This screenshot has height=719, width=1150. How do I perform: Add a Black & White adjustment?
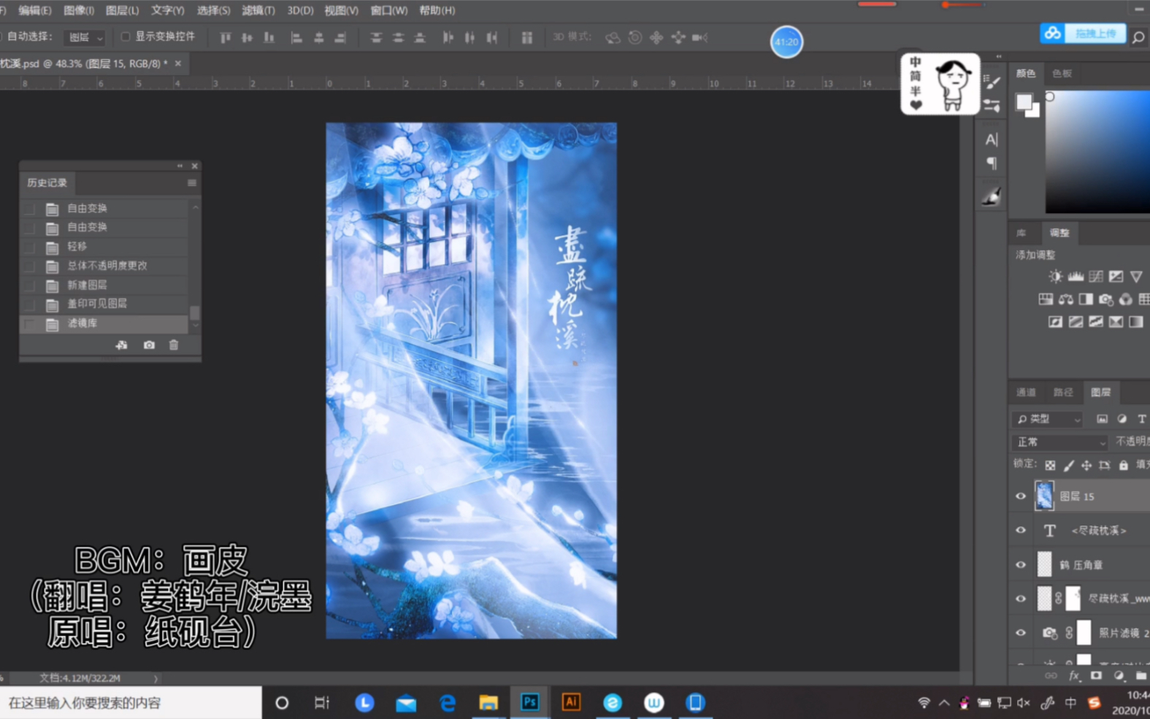pos(1086,299)
